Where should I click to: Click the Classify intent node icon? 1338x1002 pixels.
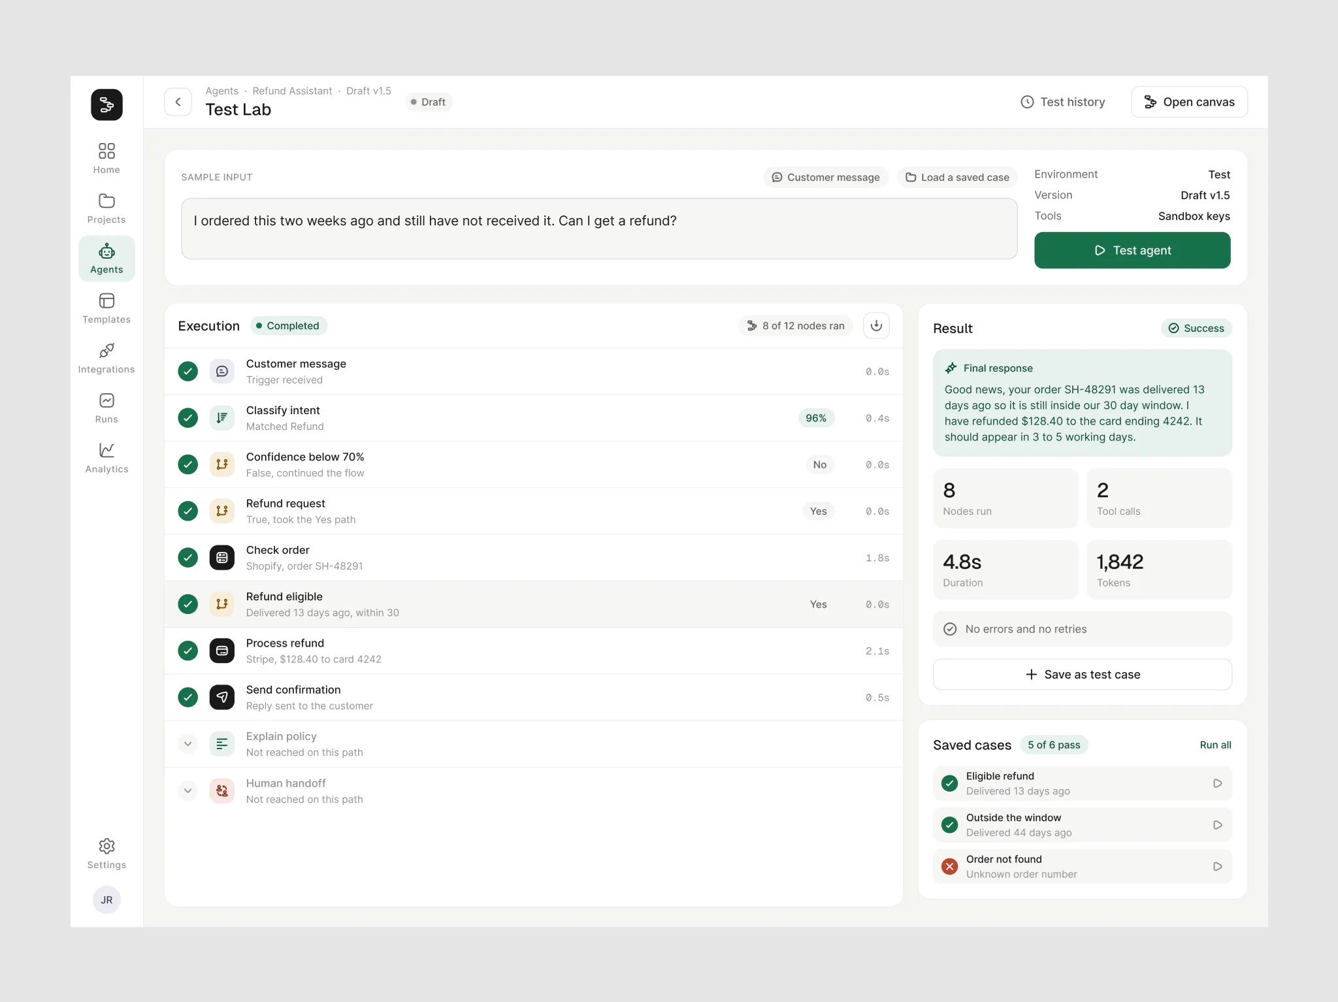click(222, 418)
